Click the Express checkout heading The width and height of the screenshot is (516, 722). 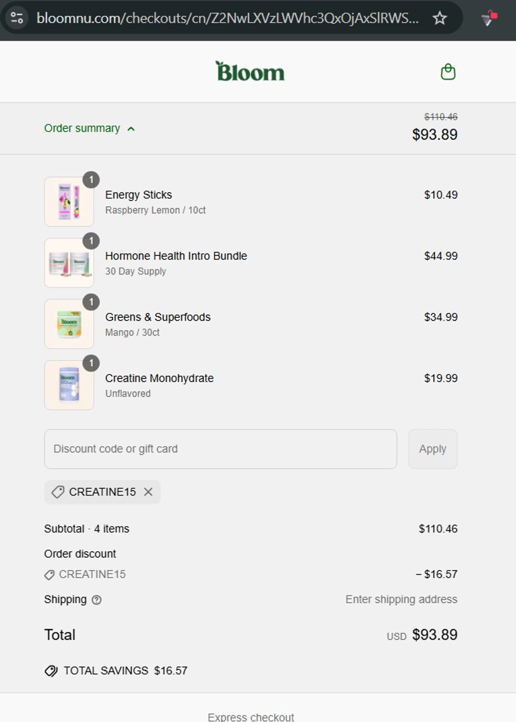pos(251,717)
